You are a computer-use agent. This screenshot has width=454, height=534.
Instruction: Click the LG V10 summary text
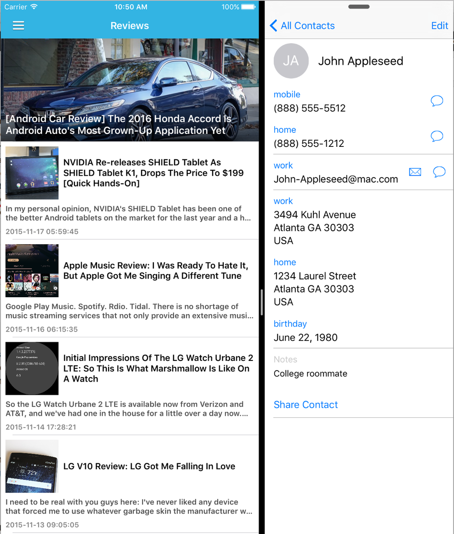[x=129, y=506]
